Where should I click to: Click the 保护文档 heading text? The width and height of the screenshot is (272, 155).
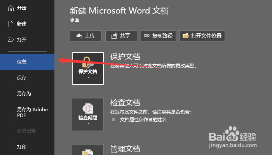point(125,57)
